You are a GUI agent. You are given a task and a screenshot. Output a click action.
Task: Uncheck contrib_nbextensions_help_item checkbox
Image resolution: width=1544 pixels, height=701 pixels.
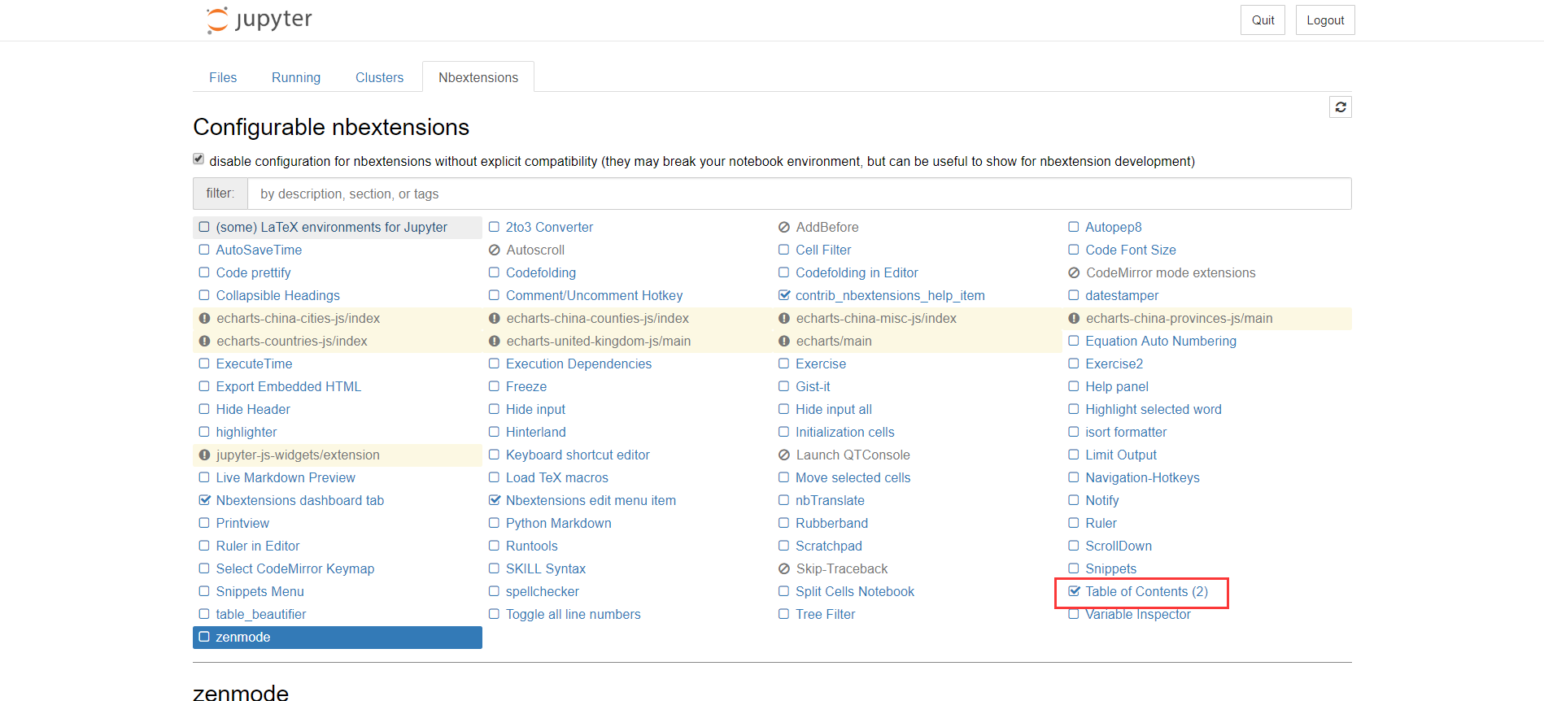(x=784, y=296)
